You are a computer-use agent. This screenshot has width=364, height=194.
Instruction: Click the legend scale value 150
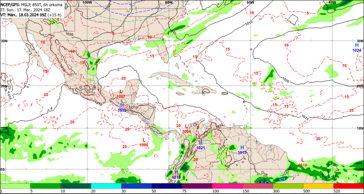tap(246, 191)
